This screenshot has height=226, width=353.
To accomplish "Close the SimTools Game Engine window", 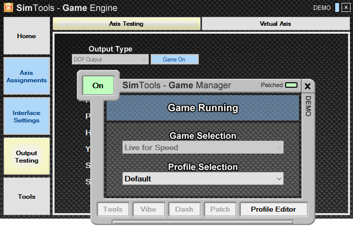I will (x=346, y=7).
